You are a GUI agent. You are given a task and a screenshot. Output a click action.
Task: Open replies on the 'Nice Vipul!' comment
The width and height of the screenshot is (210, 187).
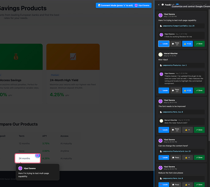(175, 90)
